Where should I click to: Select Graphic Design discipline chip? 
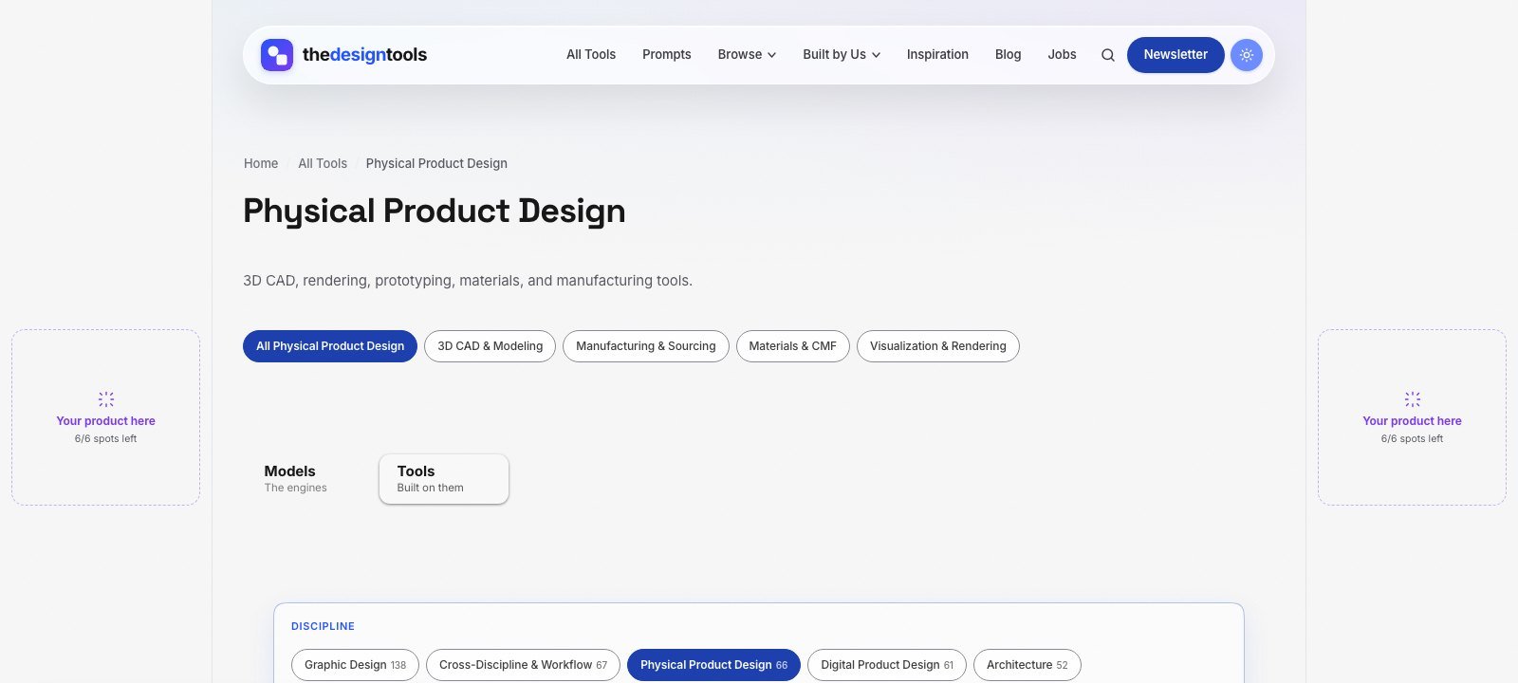tap(355, 665)
